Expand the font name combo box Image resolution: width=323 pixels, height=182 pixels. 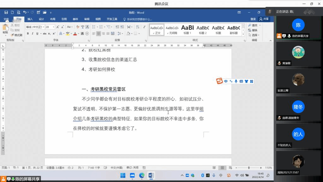(43, 27)
